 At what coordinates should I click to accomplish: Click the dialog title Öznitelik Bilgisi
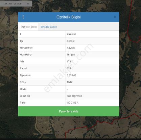click(x=69, y=17)
